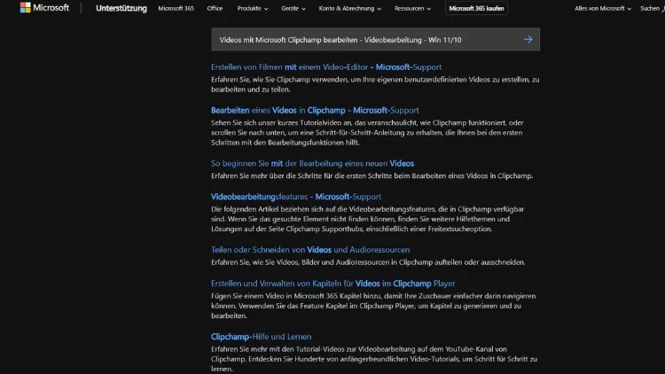Click the 'Sehen Sie sich unser kurzes Tutorialvideo' description
The width and height of the screenshot is (665, 374).
click(367, 132)
